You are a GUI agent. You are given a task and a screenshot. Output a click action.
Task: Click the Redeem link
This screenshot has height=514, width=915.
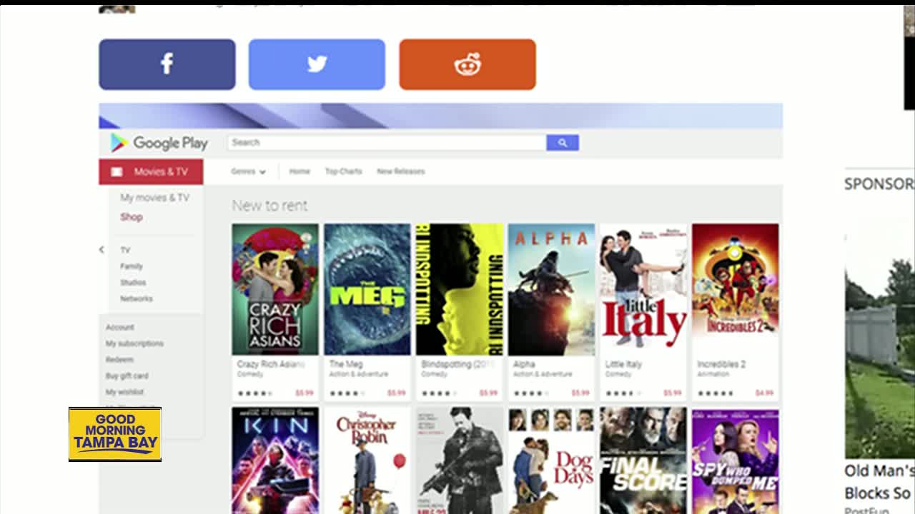coord(119,360)
